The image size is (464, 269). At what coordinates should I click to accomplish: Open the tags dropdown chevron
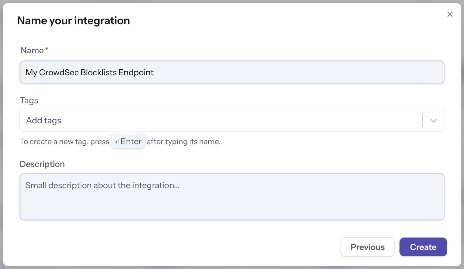[x=433, y=120]
